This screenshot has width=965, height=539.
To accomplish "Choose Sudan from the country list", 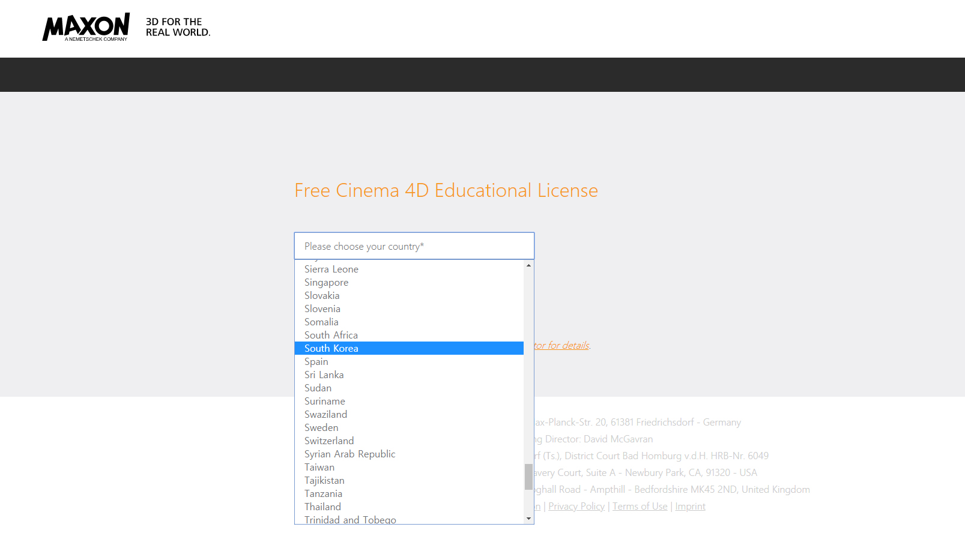I will [x=409, y=388].
